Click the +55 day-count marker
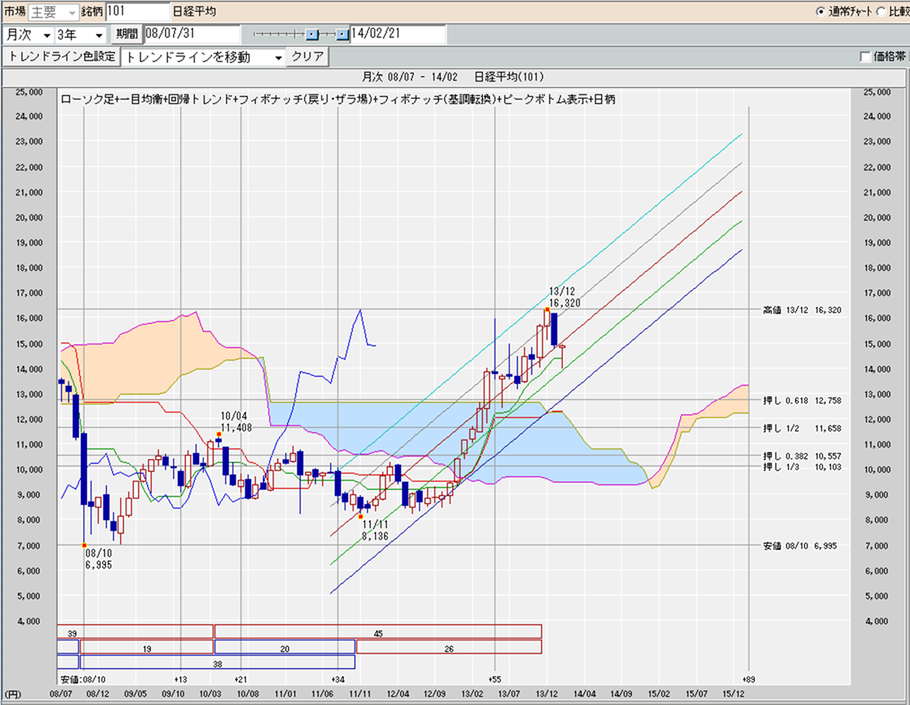 pos(494,680)
